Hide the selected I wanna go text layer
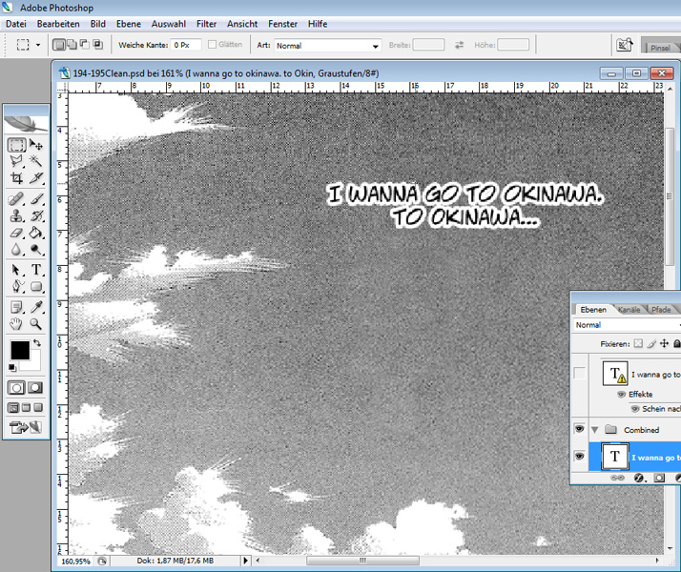Image resolution: width=681 pixels, height=572 pixels. coord(579,456)
